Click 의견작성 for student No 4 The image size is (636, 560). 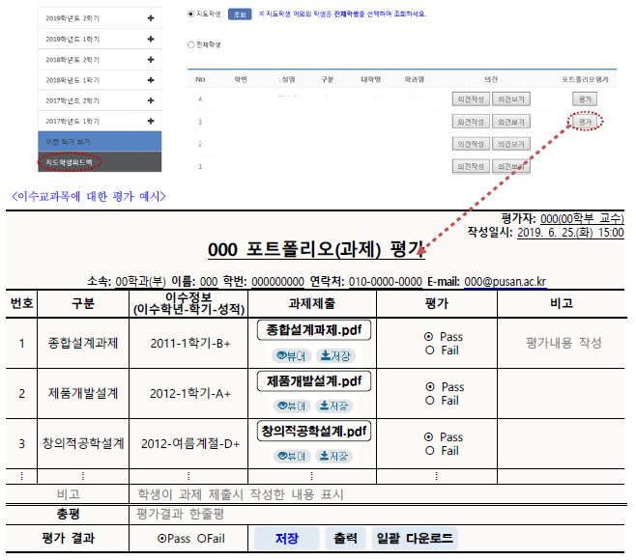pyautogui.click(x=471, y=99)
